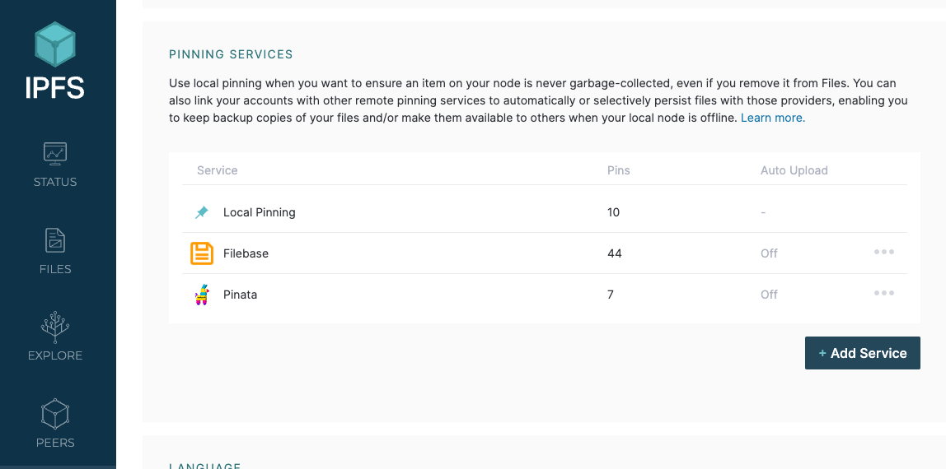The width and height of the screenshot is (946, 469).
Task: Open the Peers cube icon
Action: pos(55,414)
